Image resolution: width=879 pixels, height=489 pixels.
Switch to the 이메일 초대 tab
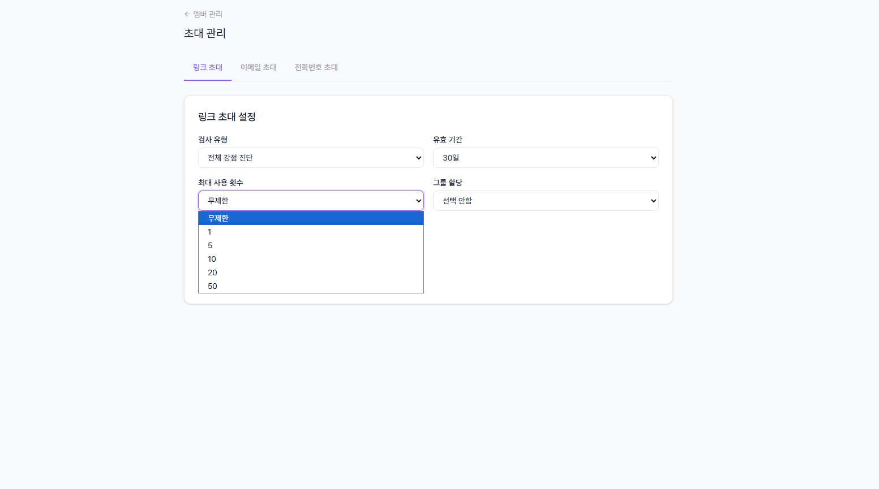coord(258,67)
